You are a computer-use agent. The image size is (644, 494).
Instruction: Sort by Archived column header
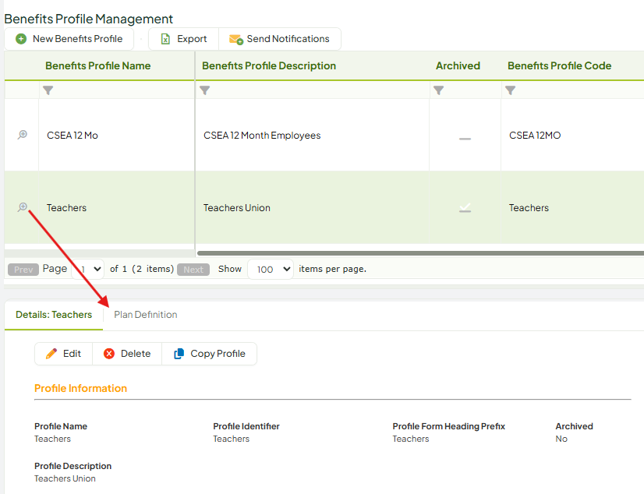(x=458, y=65)
